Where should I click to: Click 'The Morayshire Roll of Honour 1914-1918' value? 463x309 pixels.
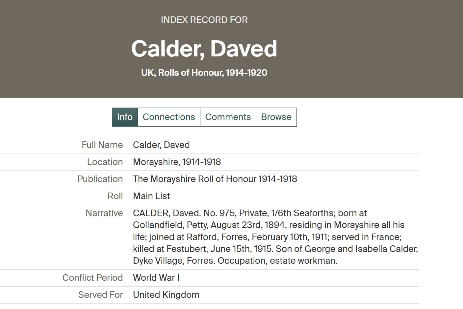coord(215,179)
